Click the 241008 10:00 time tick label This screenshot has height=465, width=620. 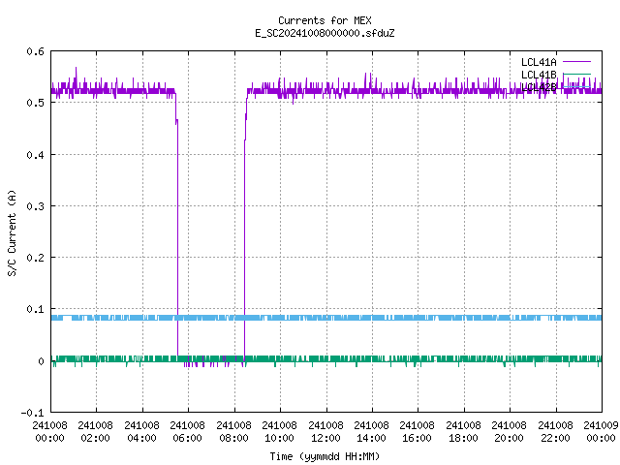(279, 431)
